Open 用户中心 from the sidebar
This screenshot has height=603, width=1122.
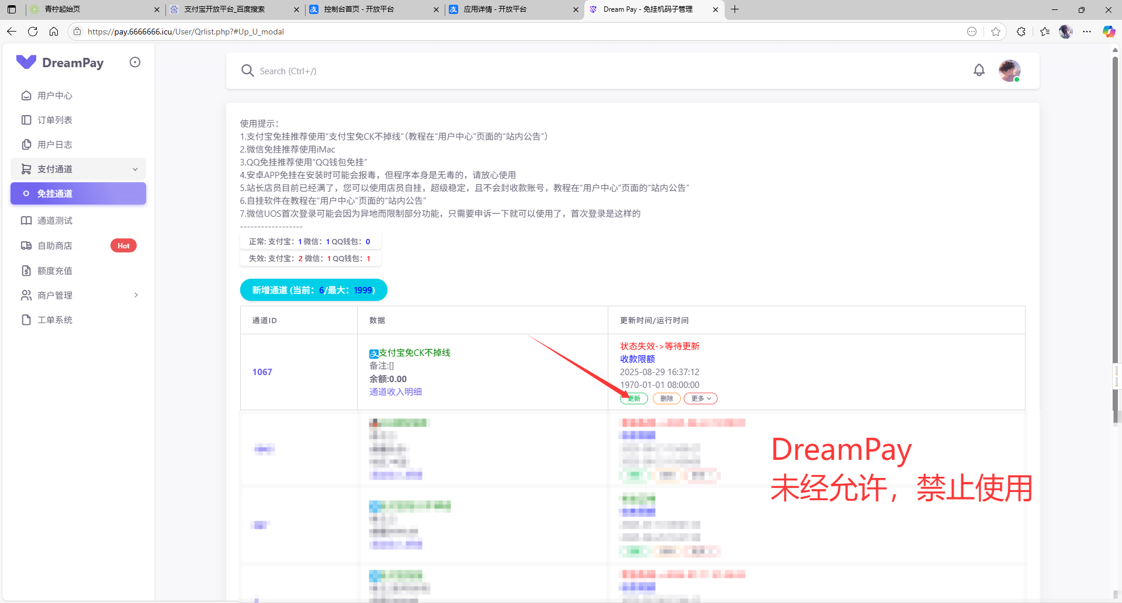coord(55,95)
